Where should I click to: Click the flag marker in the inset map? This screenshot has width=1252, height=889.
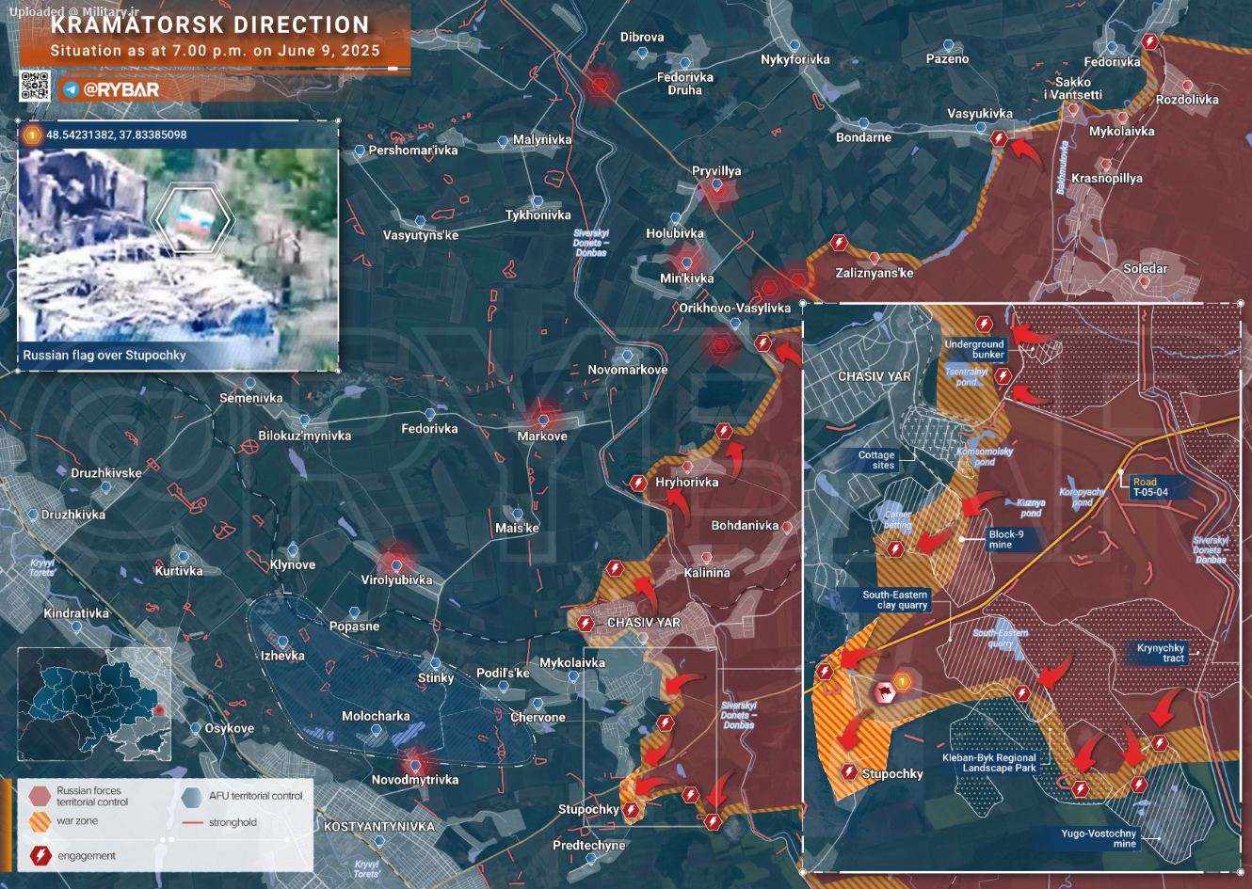[885, 694]
